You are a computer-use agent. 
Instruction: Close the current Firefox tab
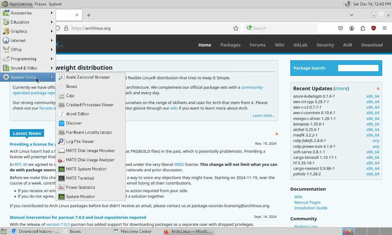pyautogui.click(x=77, y=15)
